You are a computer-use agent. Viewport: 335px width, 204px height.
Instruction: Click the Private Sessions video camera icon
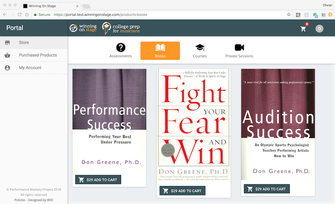click(x=239, y=47)
